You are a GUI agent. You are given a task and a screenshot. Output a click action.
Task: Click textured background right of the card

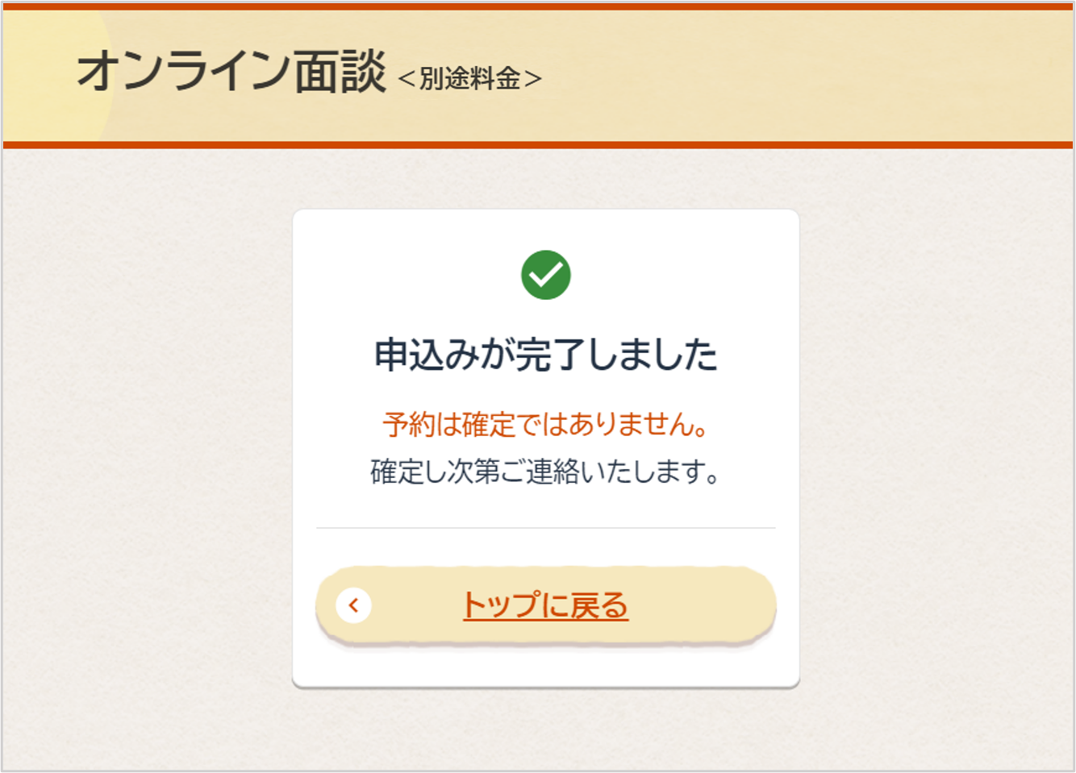936,443
